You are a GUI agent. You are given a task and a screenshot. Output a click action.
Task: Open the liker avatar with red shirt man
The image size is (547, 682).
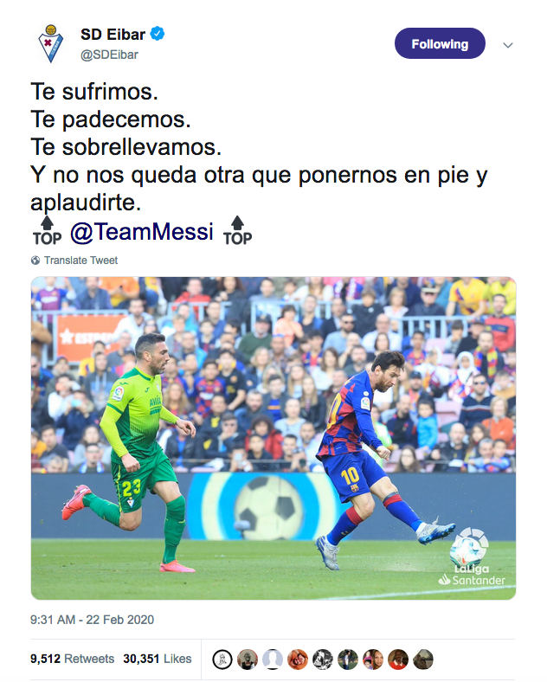coord(398,659)
